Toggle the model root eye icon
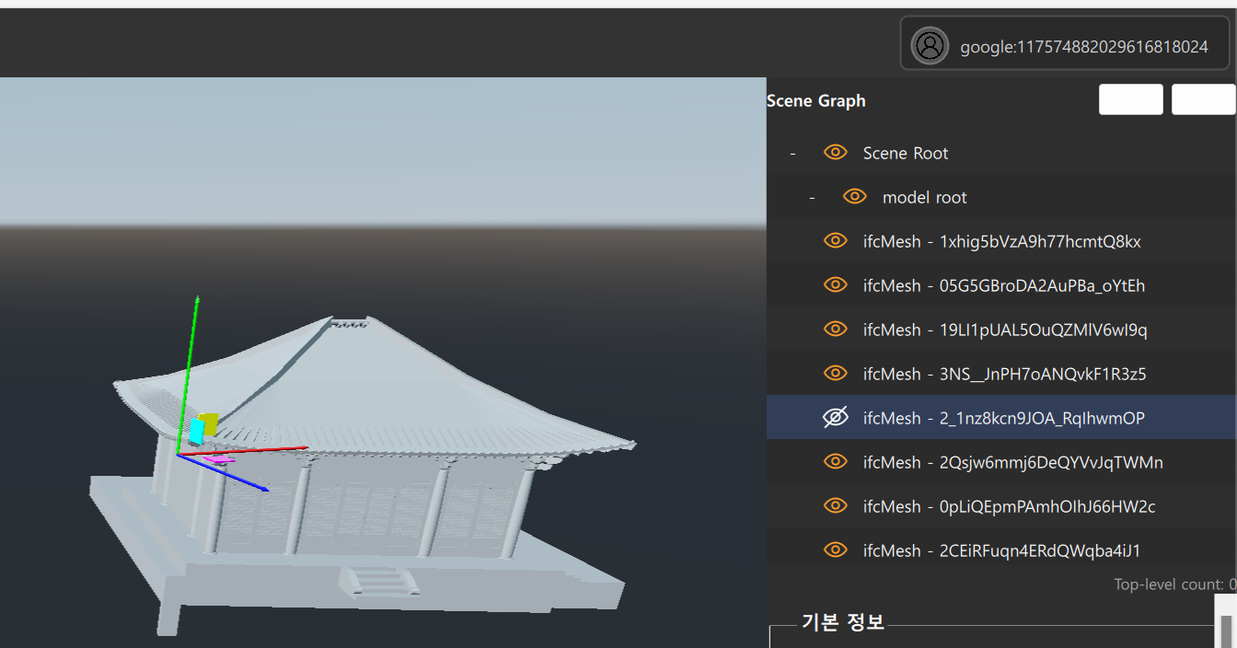1237x648 pixels. click(x=854, y=197)
